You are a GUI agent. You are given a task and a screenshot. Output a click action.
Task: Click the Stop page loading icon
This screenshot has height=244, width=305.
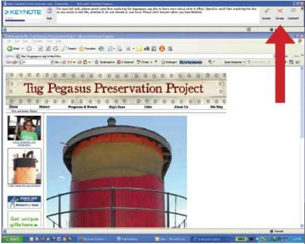click(x=40, y=48)
